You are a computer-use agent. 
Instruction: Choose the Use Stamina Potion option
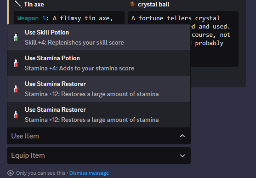pyautogui.click(x=99, y=63)
